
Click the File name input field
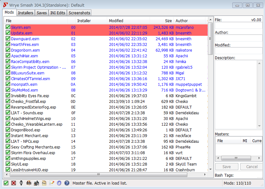pos(238,26)
